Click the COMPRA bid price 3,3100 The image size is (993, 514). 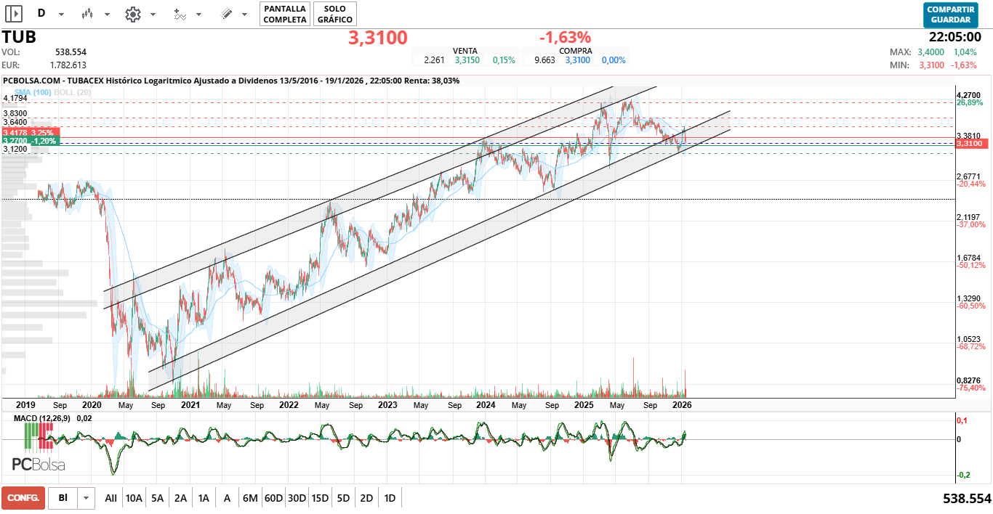[x=577, y=60]
